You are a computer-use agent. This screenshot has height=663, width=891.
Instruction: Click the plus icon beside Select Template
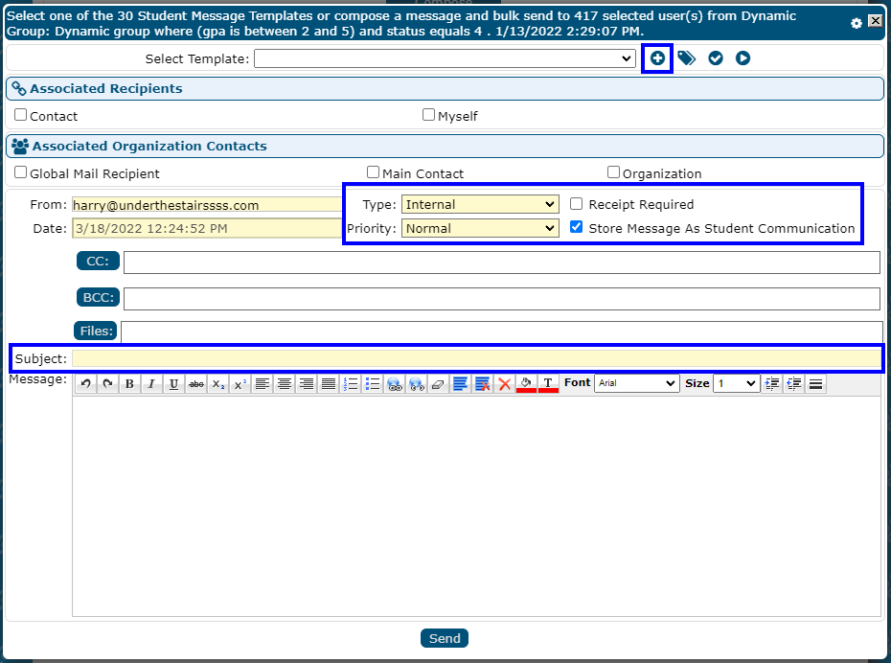point(657,58)
